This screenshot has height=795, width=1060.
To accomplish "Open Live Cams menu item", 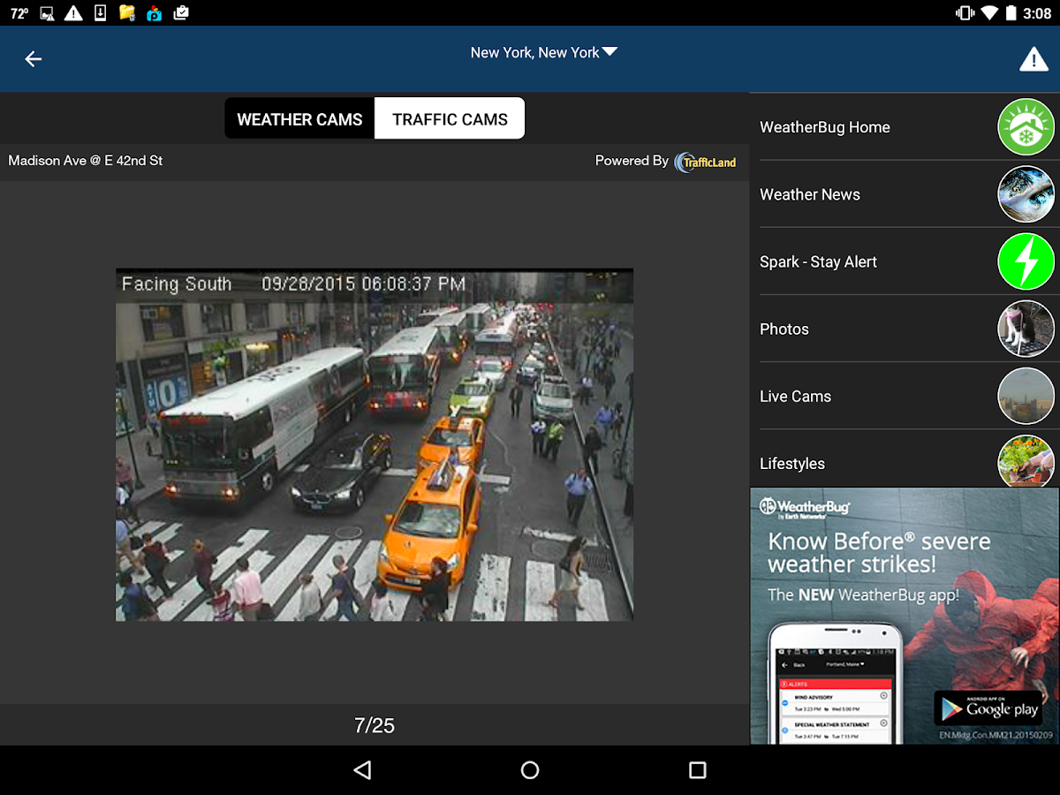I will point(905,396).
